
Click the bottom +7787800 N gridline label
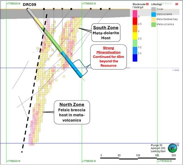165,161
